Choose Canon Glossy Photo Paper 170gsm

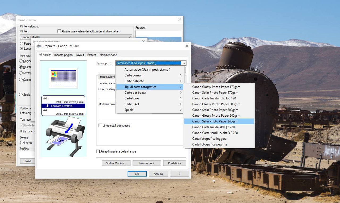[219, 87]
